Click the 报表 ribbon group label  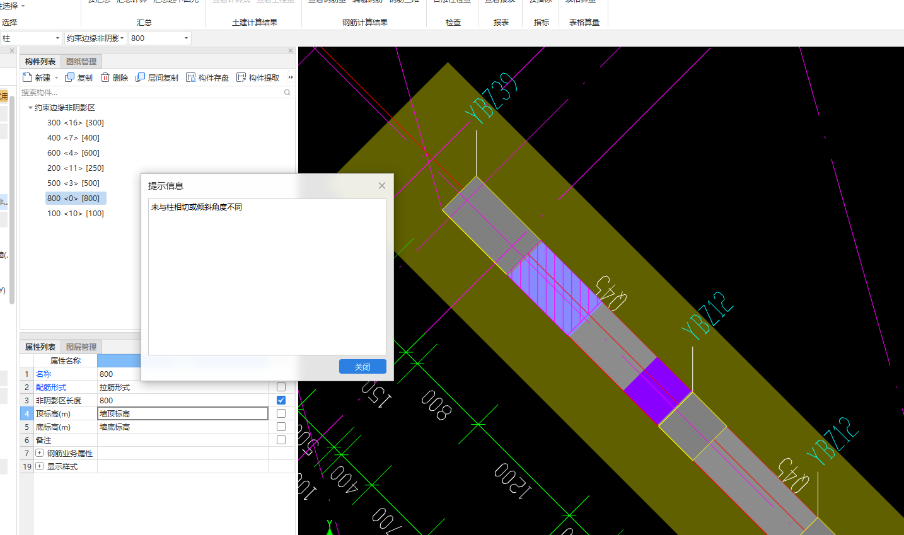pos(501,22)
